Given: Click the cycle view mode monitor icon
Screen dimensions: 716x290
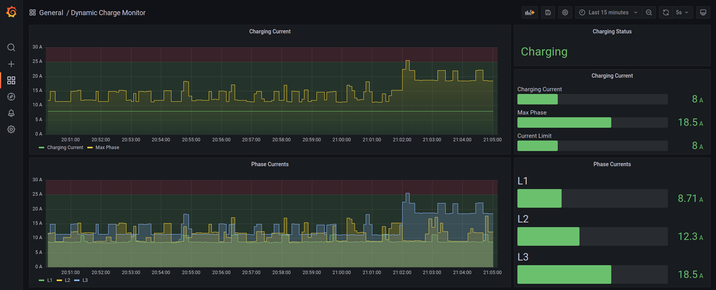Looking at the screenshot, I should [x=703, y=12].
